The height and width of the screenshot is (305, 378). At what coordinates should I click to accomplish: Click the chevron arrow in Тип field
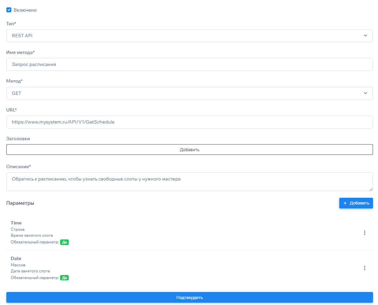point(365,36)
